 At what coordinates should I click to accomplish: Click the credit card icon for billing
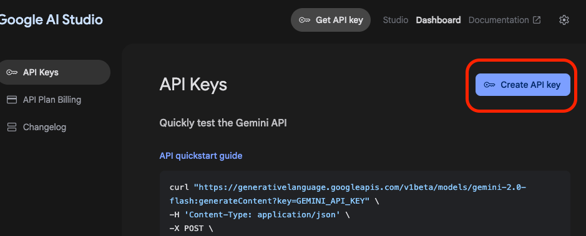(12, 100)
